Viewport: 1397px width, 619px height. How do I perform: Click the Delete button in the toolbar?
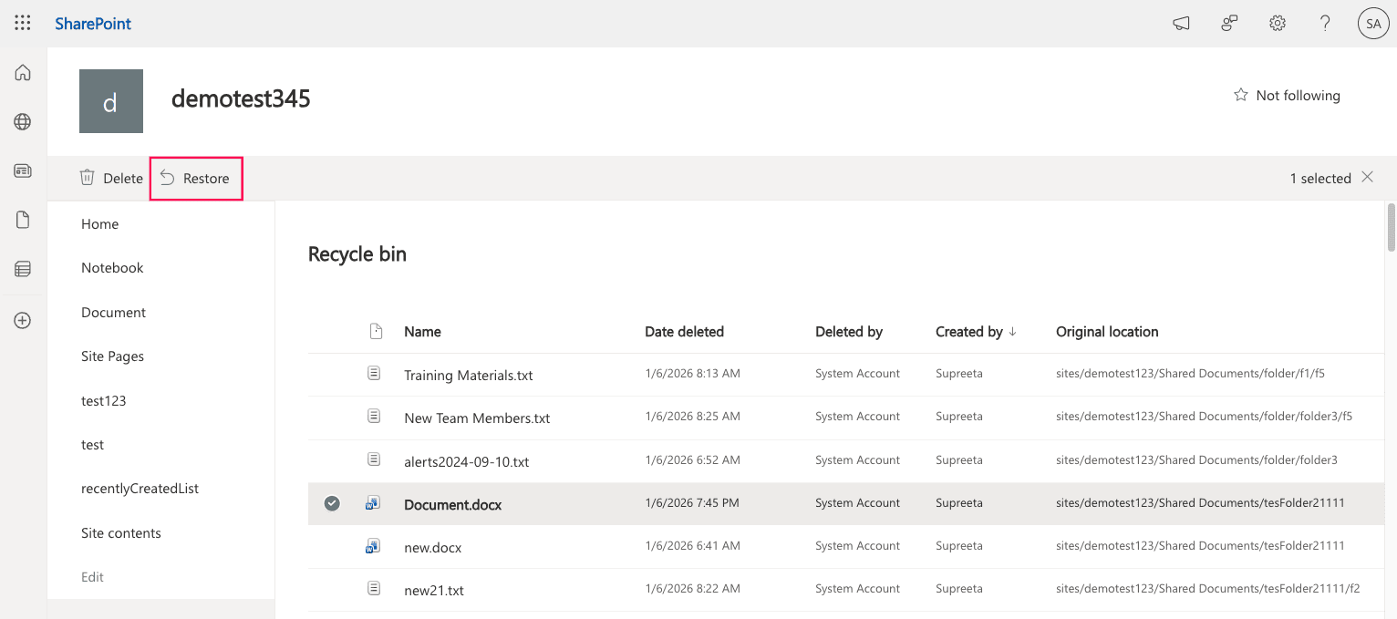[x=110, y=178]
